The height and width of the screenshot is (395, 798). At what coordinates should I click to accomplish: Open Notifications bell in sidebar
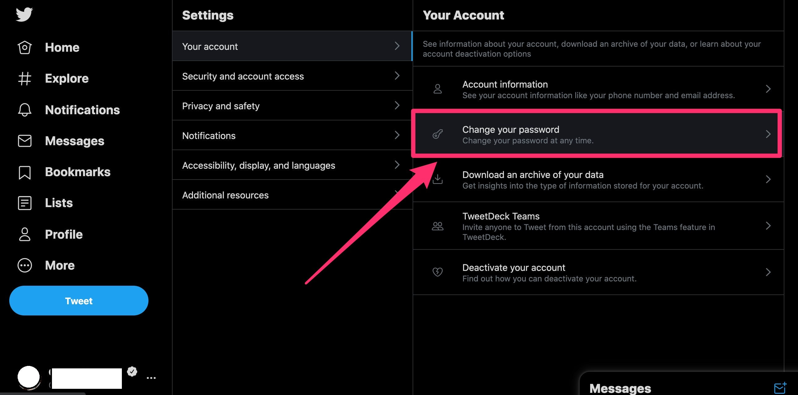25,110
